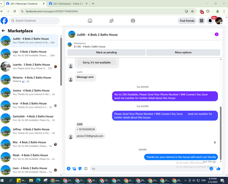Screen dimensions: 228x184
Task: Open Israr - 4 Beds 2 Baths House chat
Action: (29, 105)
